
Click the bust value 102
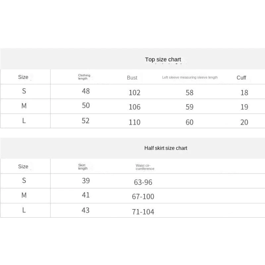134,93
